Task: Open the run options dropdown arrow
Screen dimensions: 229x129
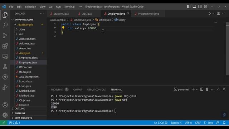Action: [213, 14]
